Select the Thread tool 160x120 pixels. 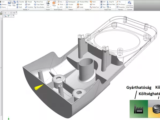tap(28, 2)
